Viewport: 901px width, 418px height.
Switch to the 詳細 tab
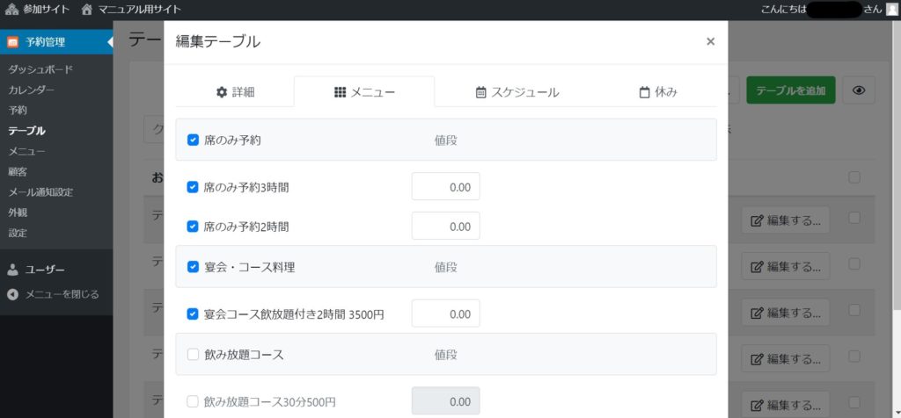(235, 92)
